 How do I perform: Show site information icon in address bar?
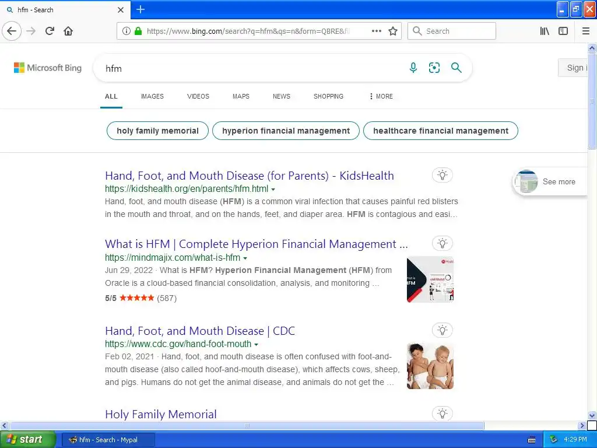tap(127, 31)
